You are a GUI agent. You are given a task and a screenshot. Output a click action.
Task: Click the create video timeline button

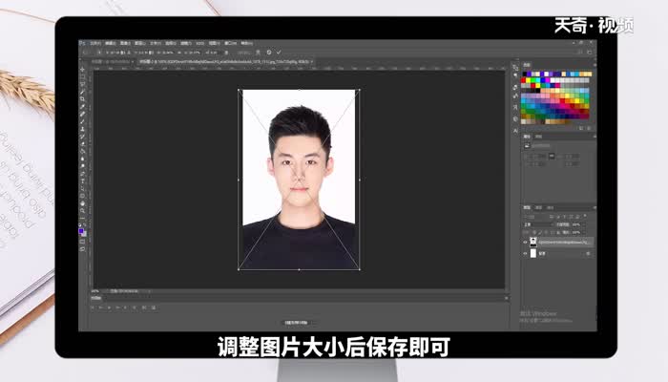pos(297,323)
